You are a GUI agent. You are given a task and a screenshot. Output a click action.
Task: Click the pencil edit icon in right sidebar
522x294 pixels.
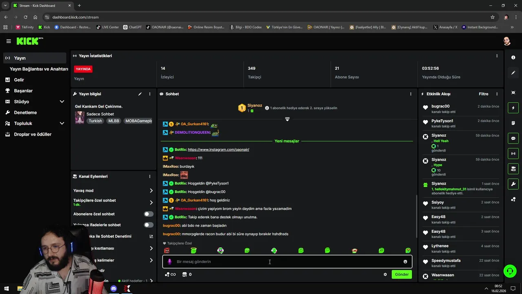(x=513, y=73)
